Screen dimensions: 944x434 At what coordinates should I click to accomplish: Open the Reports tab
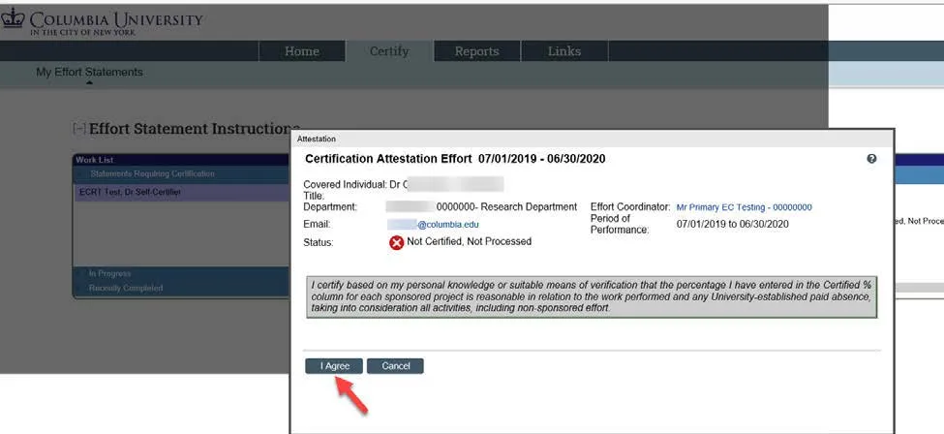[x=476, y=51]
